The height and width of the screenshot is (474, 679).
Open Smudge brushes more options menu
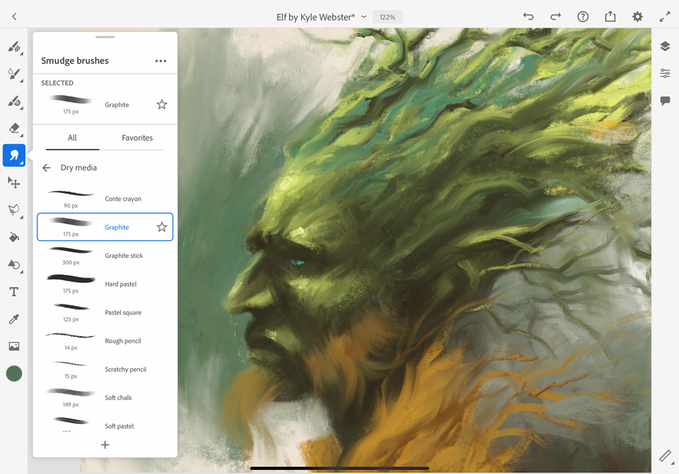[x=161, y=61]
